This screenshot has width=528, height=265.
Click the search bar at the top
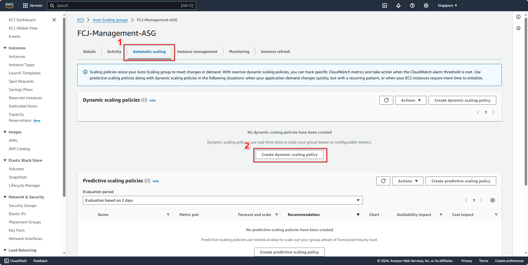point(122,6)
